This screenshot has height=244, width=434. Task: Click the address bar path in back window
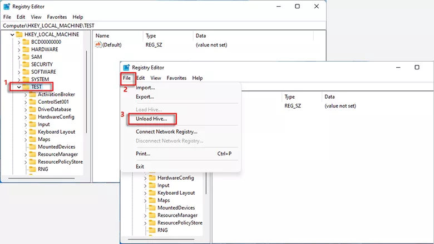coord(48,26)
